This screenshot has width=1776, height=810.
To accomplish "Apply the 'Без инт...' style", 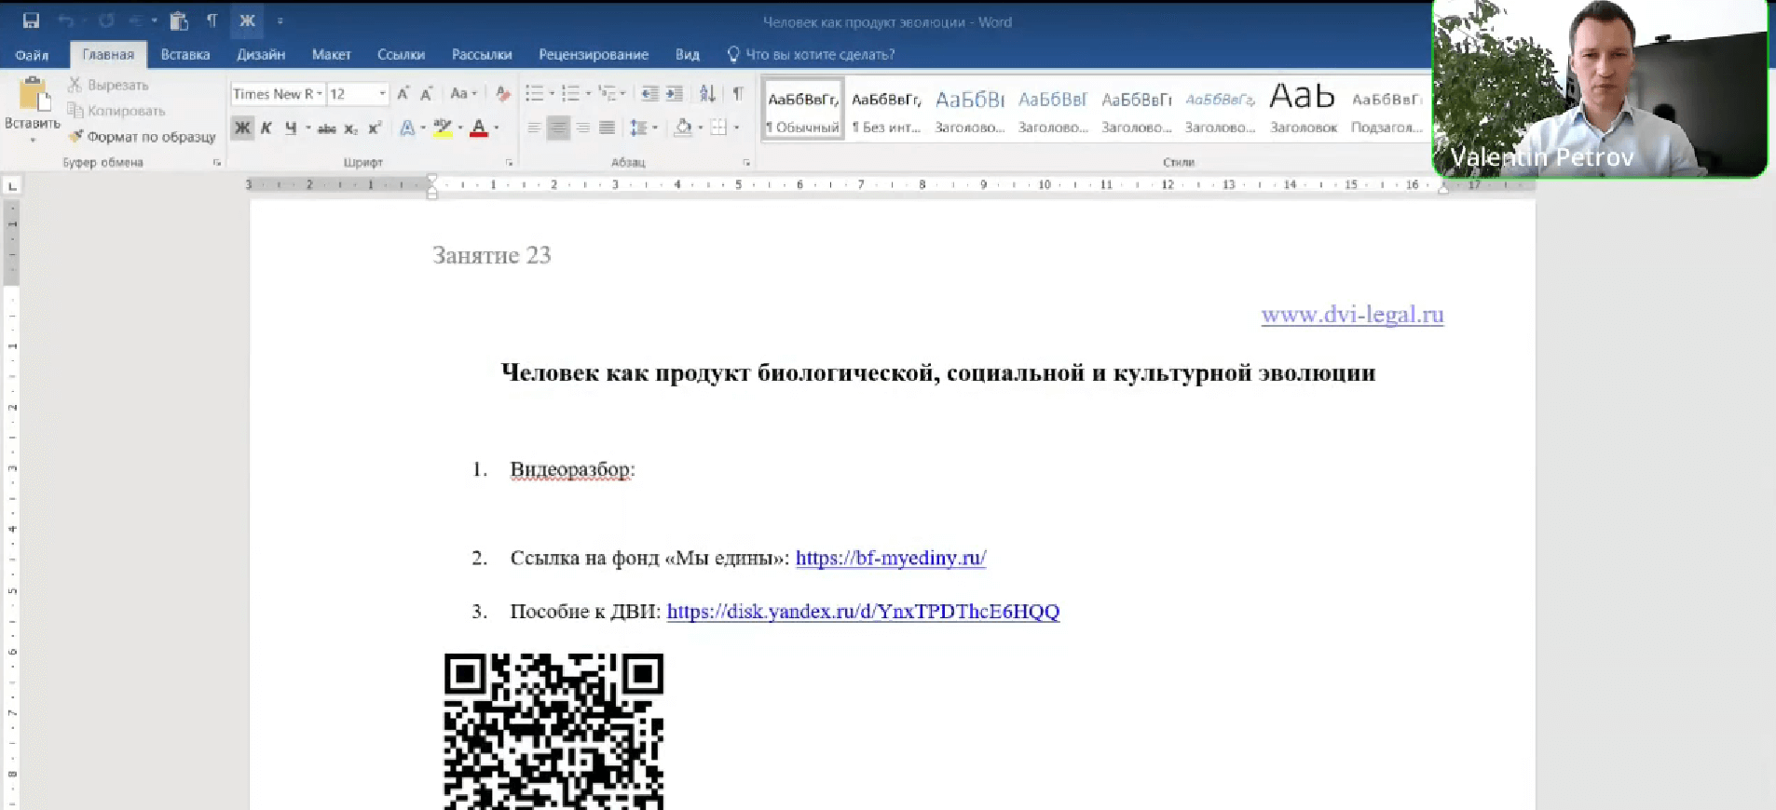I will [886, 111].
